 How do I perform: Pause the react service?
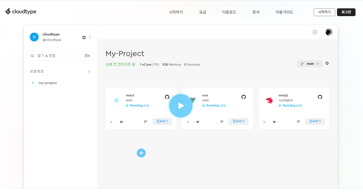(x=121, y=121)
